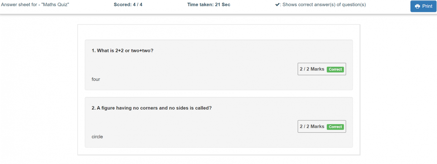
Task: Select the "Maths Quiz" quiz name
Action: (55, 5)
